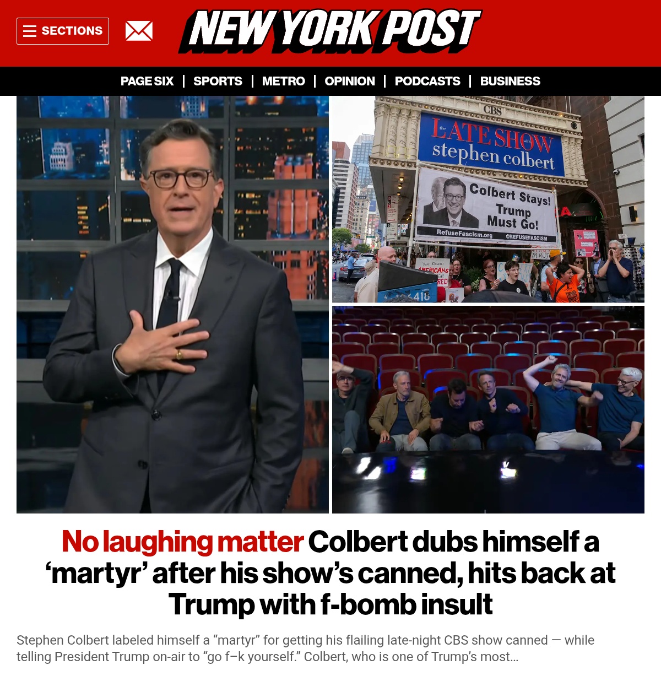This screenshot has height=681, width=661.
Task: Click the red 'No laughing matter' kicker
Action: pos(182,542)
